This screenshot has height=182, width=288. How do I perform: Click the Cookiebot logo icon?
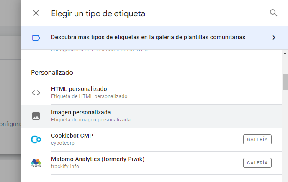tap(36, 139)
